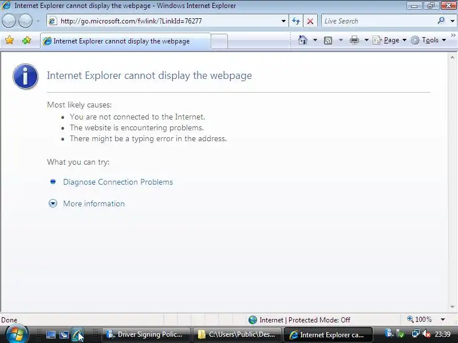Image resolution: width=458 pixels, height=343 pixels.
Task: Switch to Driver Signing Policy taskbar window
Action: coord(146,334)
